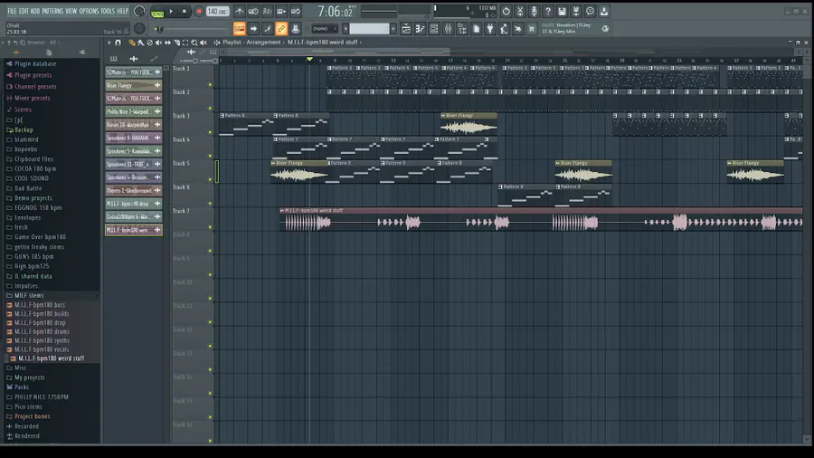Screen dimensions: 814x458
Task: Toggle mute dot for Track 1
Action: point(210,85)
